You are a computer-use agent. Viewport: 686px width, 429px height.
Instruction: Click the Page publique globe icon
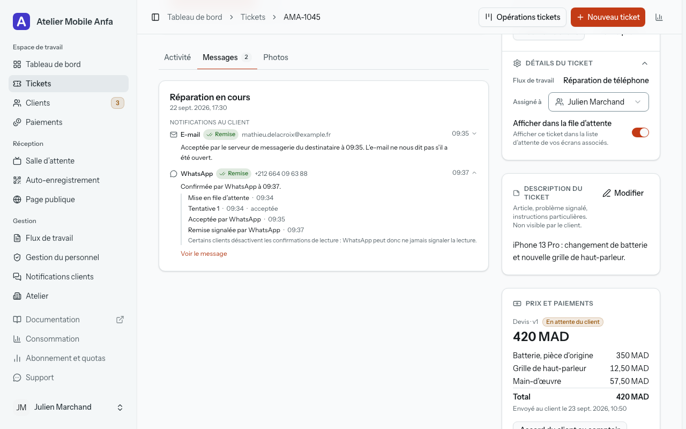[x=17, y=199]
